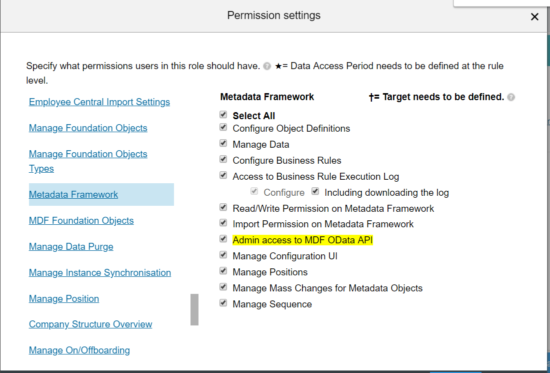Image resolution: width=550 pixels, height=373 pixels.
Task: Toggle Access to Business Rule Execution Log
Action: point(223,175)
